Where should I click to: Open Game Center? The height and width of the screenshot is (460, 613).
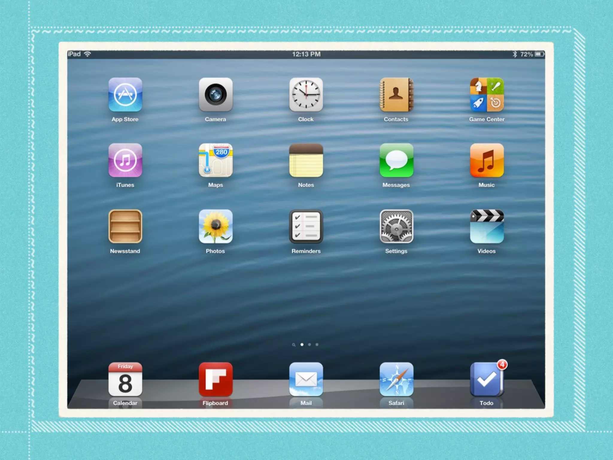click(487, 95)
